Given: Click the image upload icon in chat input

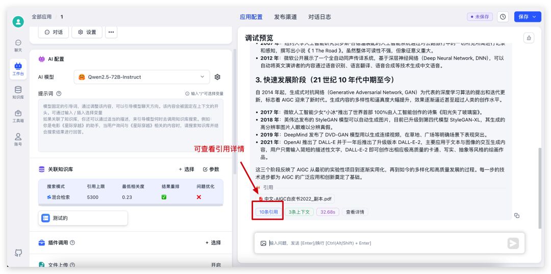Looking at the screenshot, I should pos(263,243).
